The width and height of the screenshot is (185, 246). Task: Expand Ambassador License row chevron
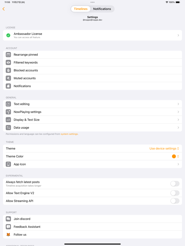pyautogui.click(x=178, y=35)
